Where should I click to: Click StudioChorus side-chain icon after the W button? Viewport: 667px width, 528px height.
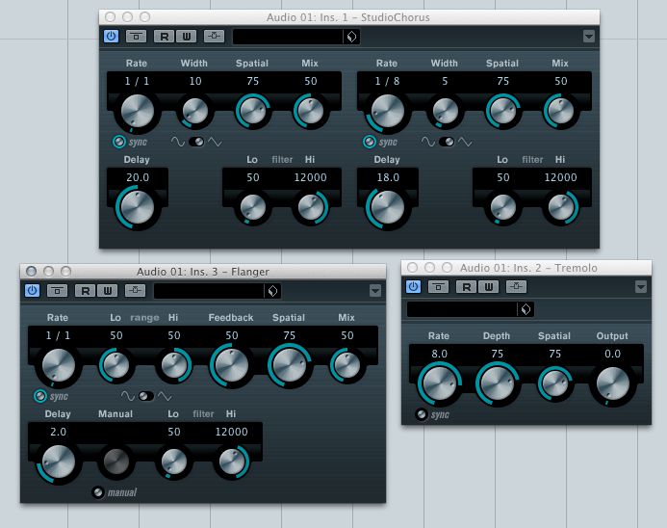pyautogui.click(x=214, y=37)
